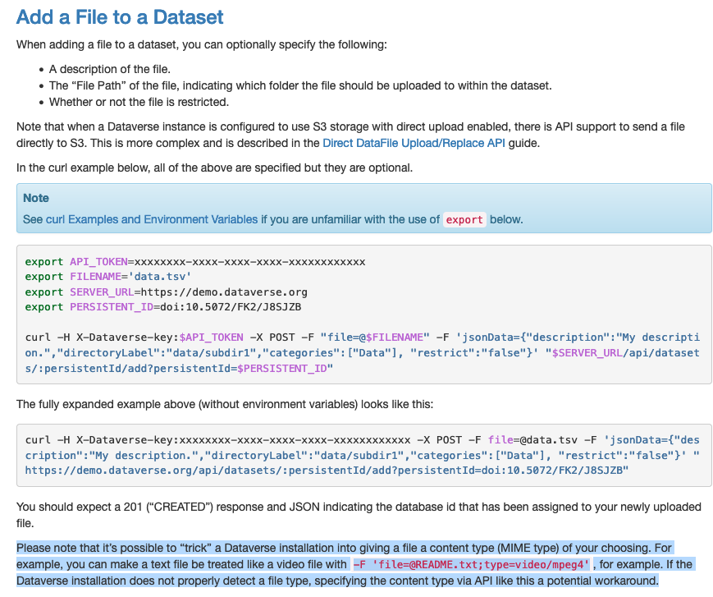Click the '$API_TOKEN' variable in first curl command
The image size is (713, 597).
[212, 338]
